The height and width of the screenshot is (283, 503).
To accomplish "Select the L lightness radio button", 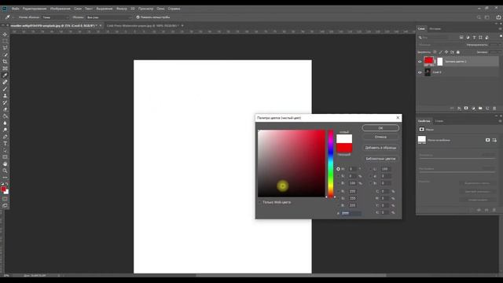I will click(x=372, y=169).
